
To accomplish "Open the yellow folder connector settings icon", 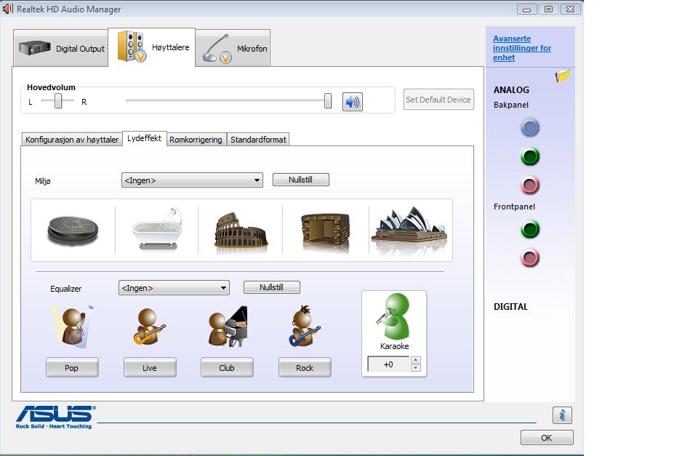I will (563, 76).
